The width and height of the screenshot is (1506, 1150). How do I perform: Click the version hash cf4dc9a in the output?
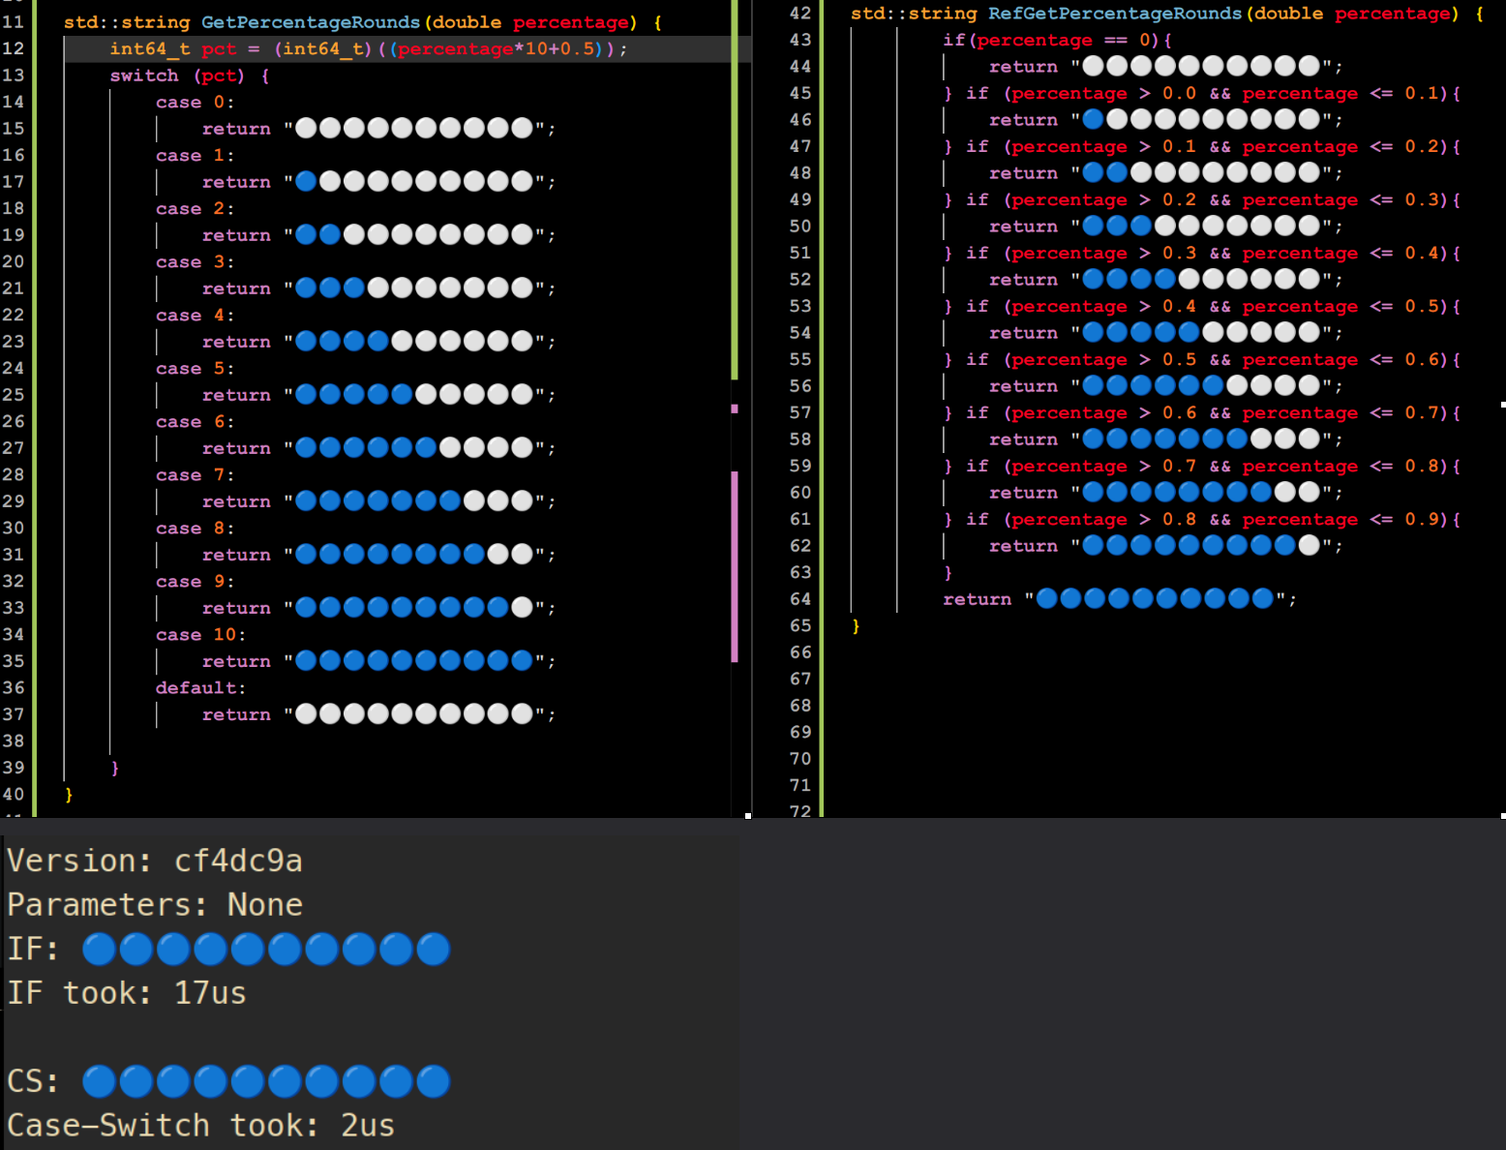(238, 861)
